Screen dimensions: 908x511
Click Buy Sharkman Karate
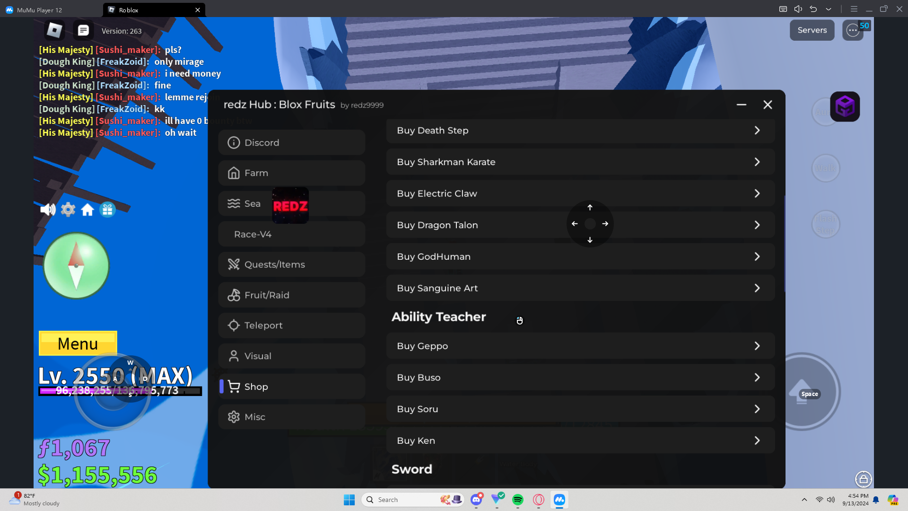click(x=580, y=162)
